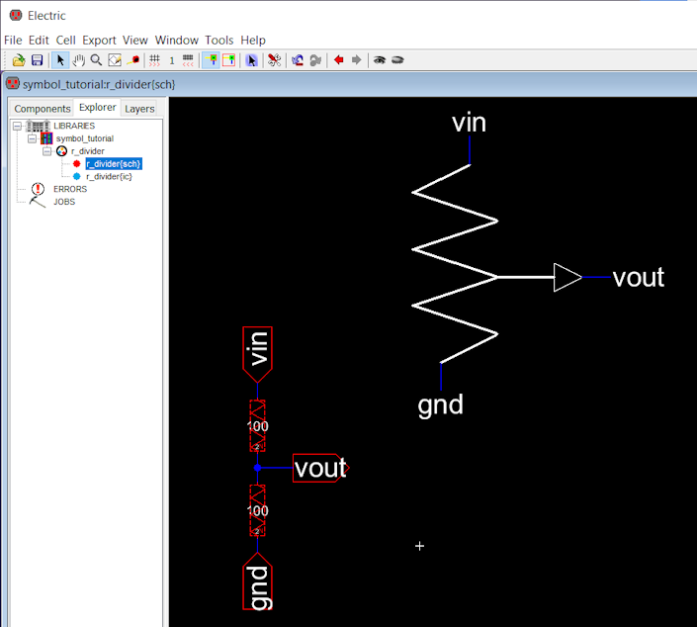Click the JOBS pickaxe icon
Image resolution: width=697 pixels, height=627 pixels.
[38, 202]
